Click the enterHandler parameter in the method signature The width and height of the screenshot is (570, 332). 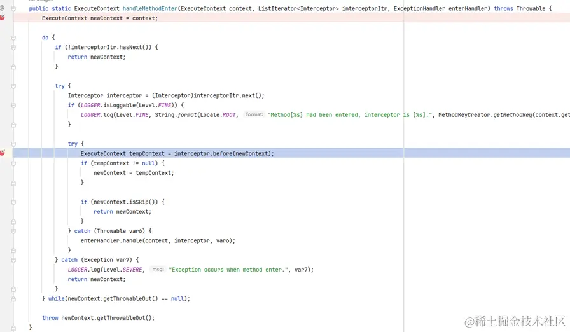coord(468,8)
